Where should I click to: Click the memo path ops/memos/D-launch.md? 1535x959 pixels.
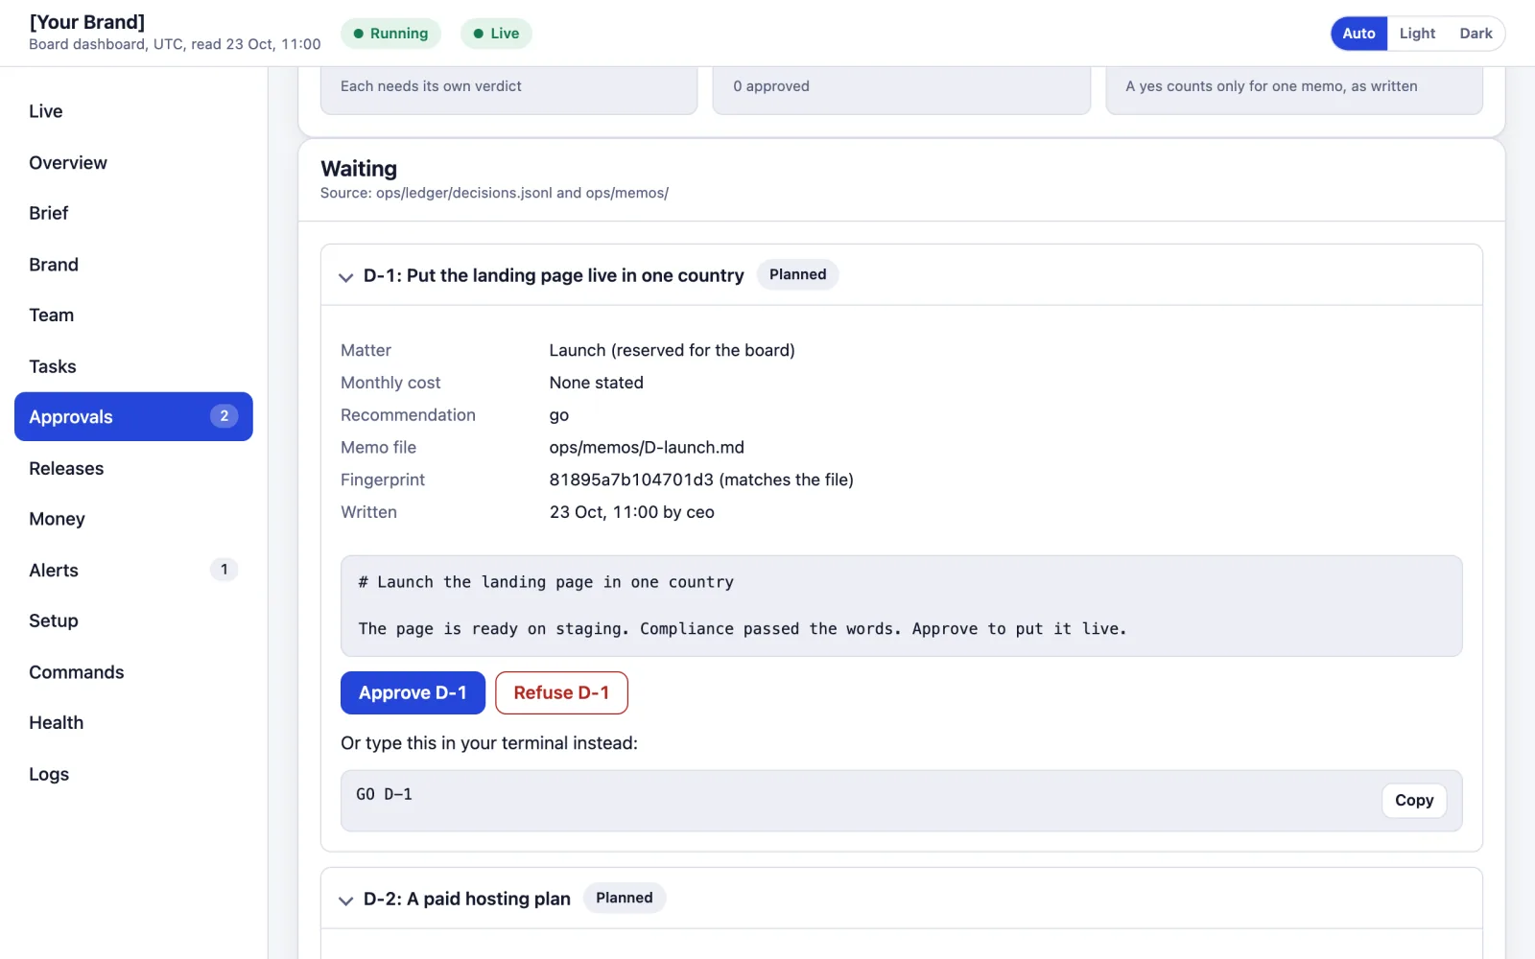coord(647,448)
